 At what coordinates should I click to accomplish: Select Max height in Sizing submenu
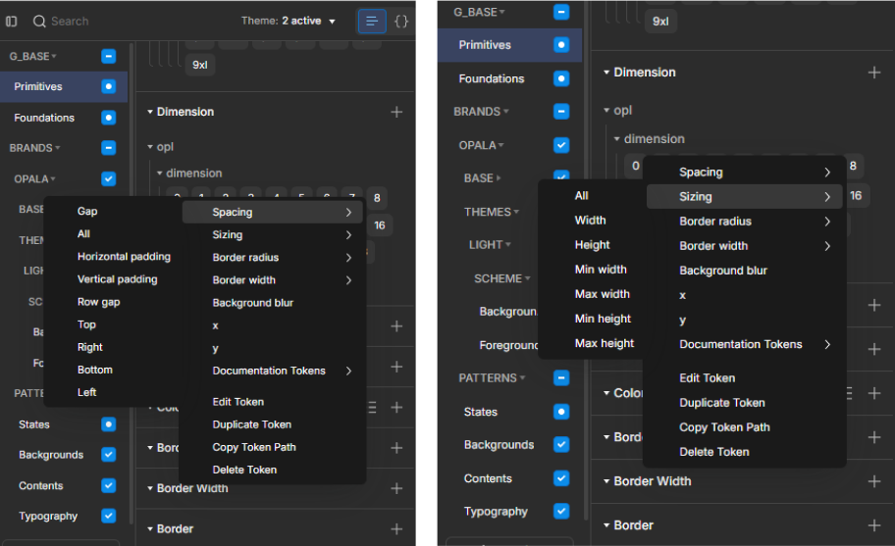(604, 343)
